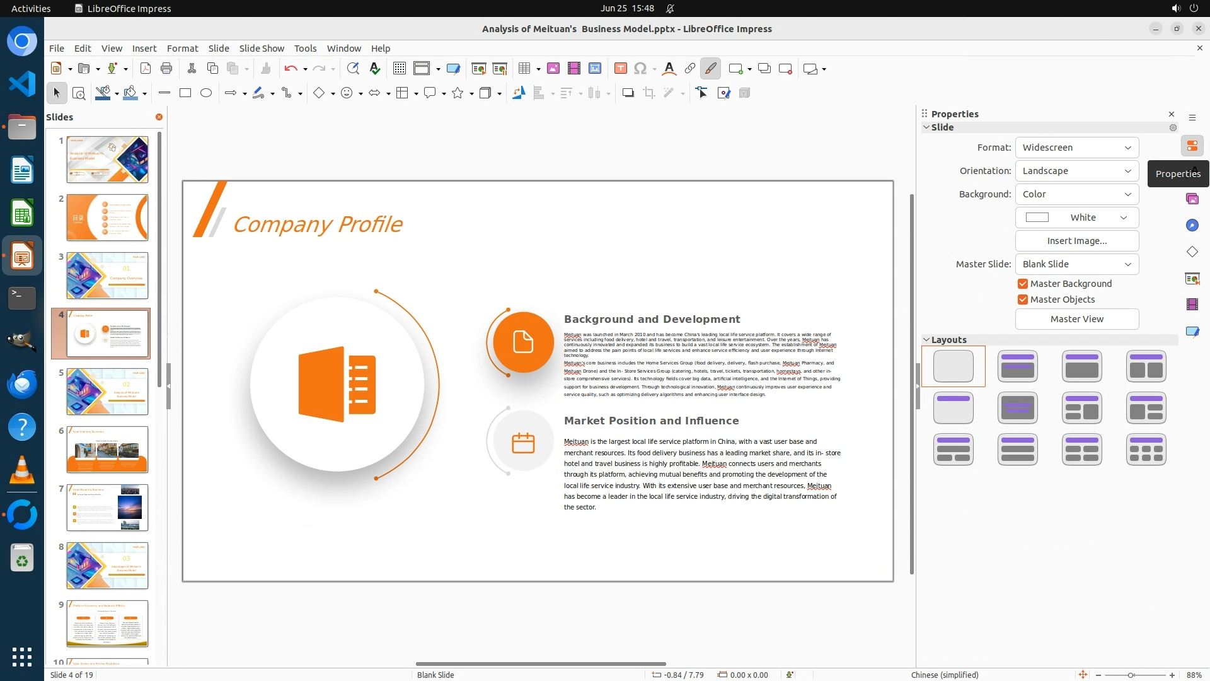Click the Master View button
Image resolution: width=1210 pixels, height=681 pixels.
point(1076,319)
